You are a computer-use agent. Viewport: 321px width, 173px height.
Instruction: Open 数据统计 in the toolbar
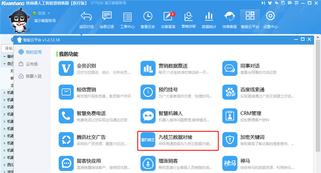(x=209, y=19)
